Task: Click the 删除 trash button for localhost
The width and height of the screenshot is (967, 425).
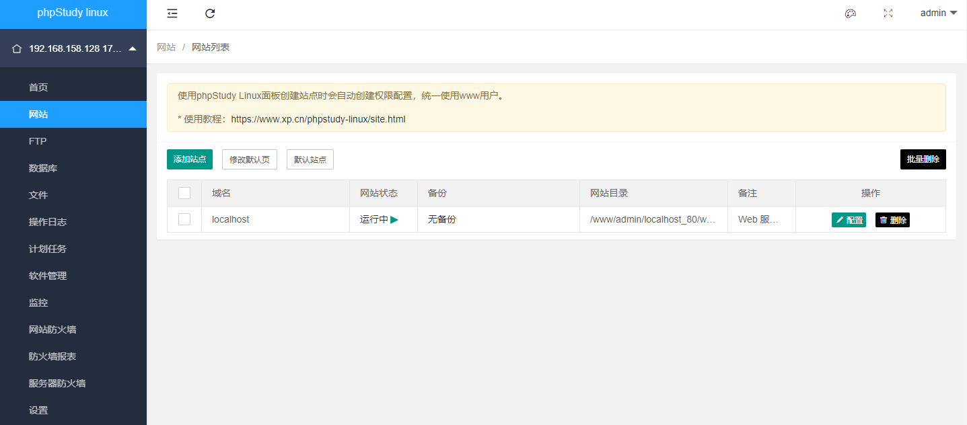Action: point(892,220)
